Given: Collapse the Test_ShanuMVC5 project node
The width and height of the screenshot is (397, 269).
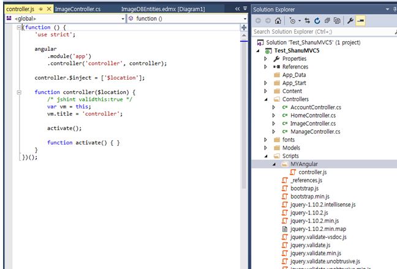Looking at the screenshot, I should 258,51.
